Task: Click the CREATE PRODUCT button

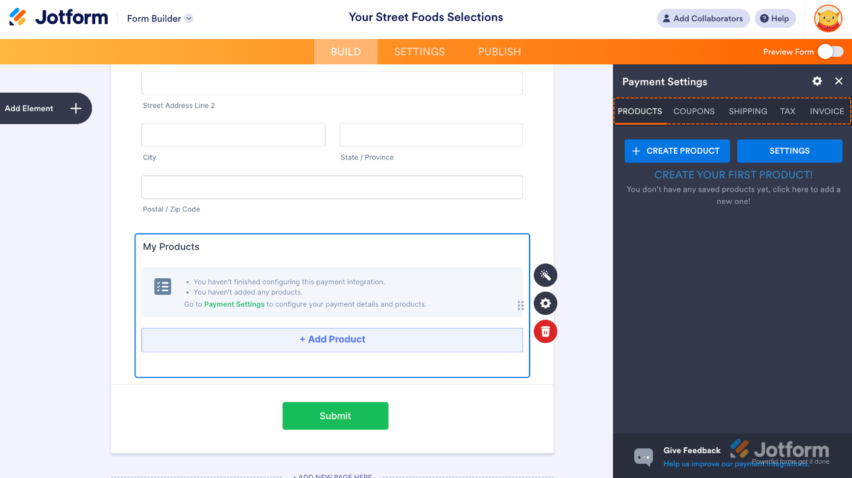Action: 677,151
